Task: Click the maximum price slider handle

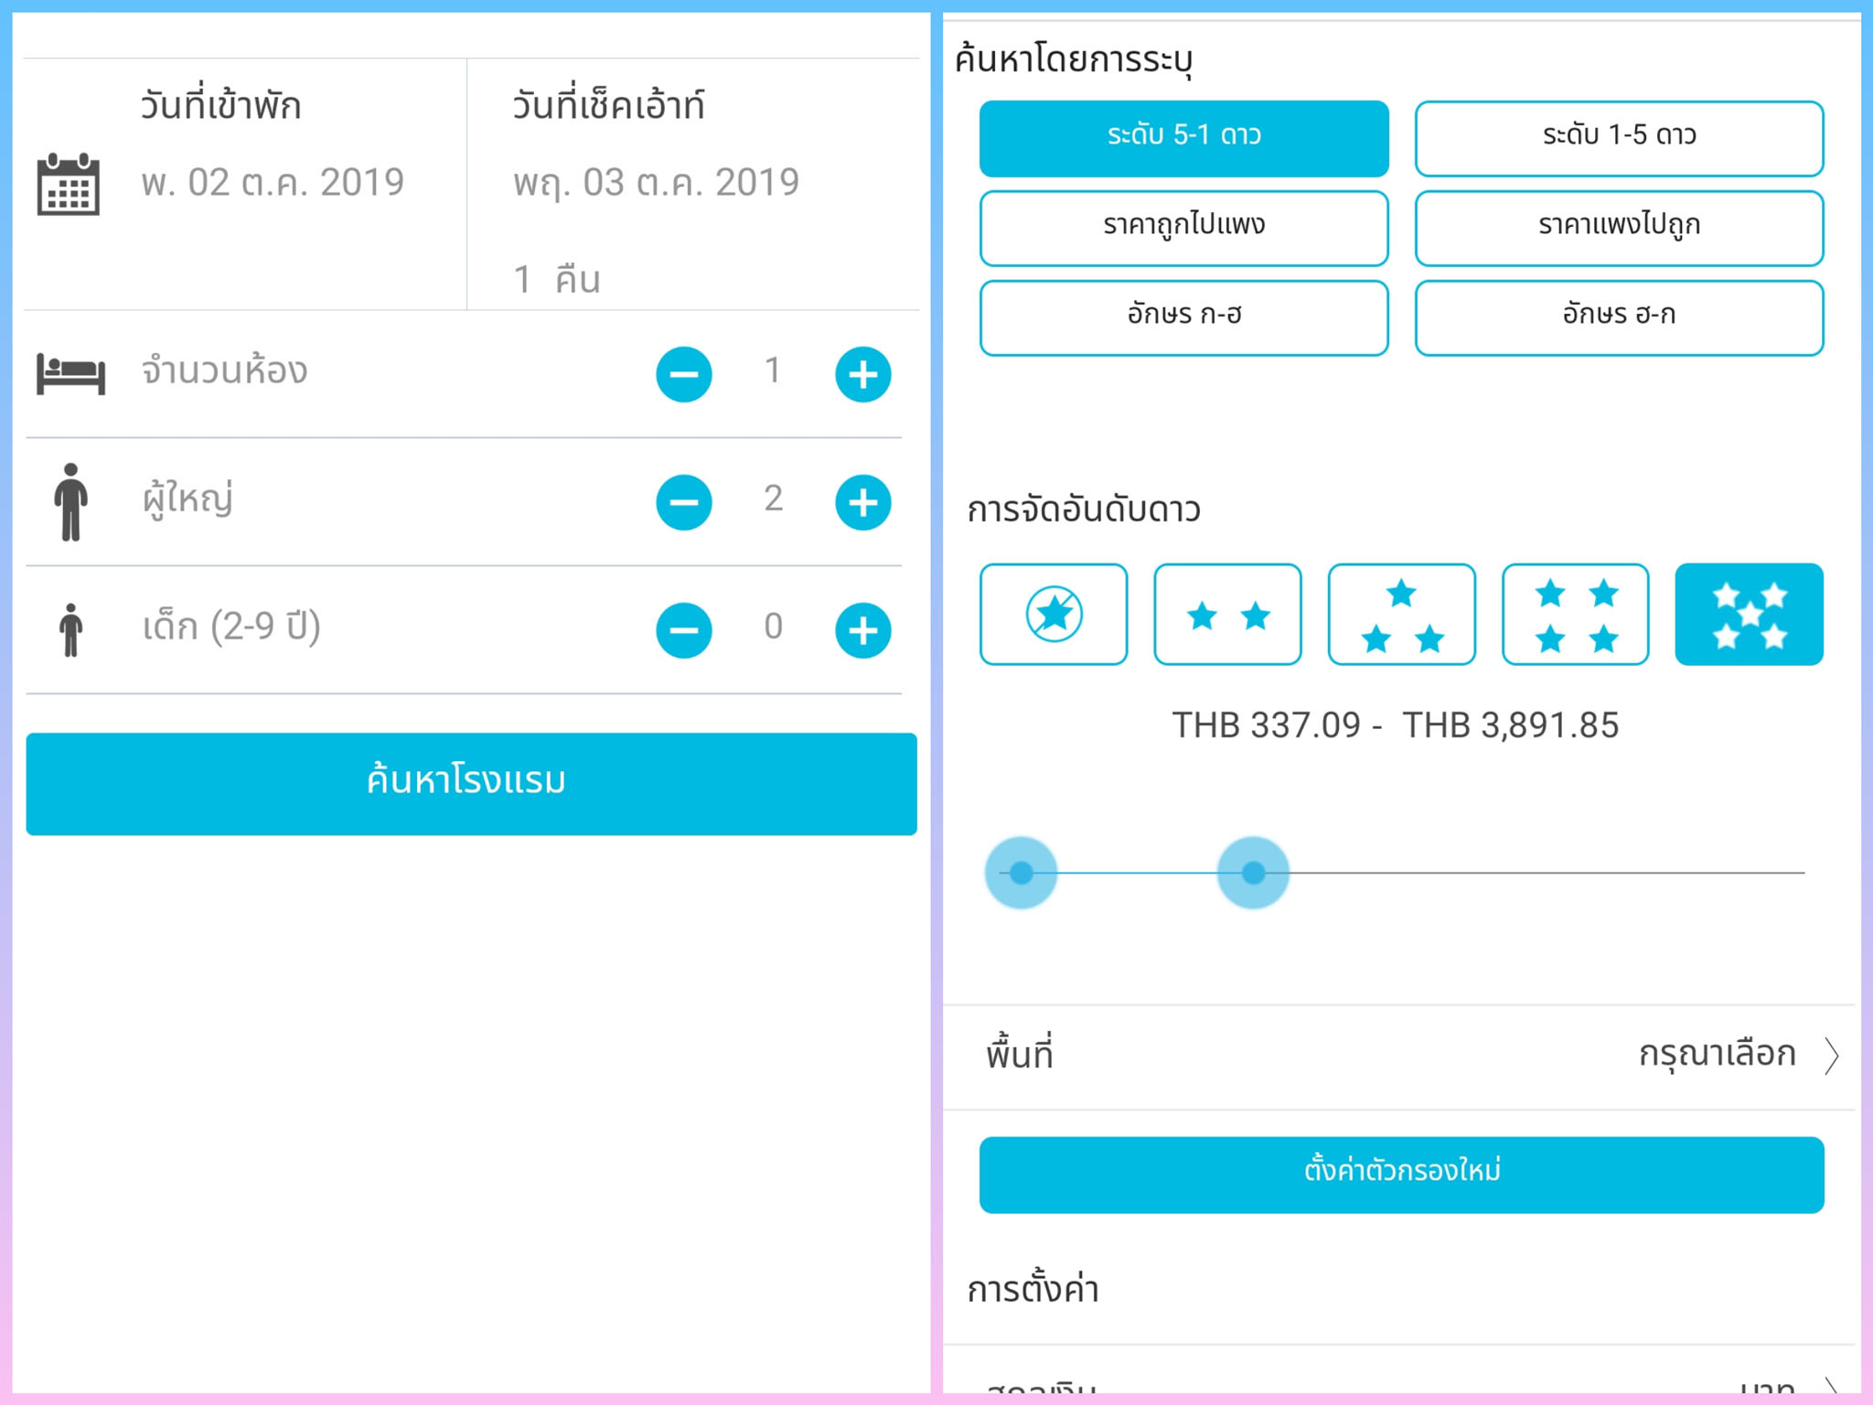Action: click(1253, 873)
